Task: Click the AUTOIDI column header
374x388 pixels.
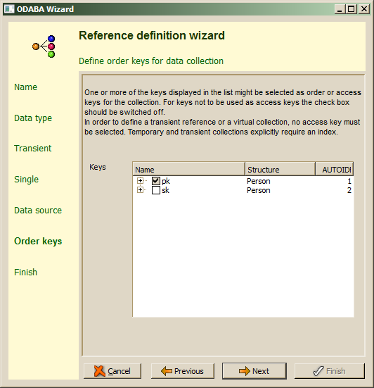Action: 335,170
